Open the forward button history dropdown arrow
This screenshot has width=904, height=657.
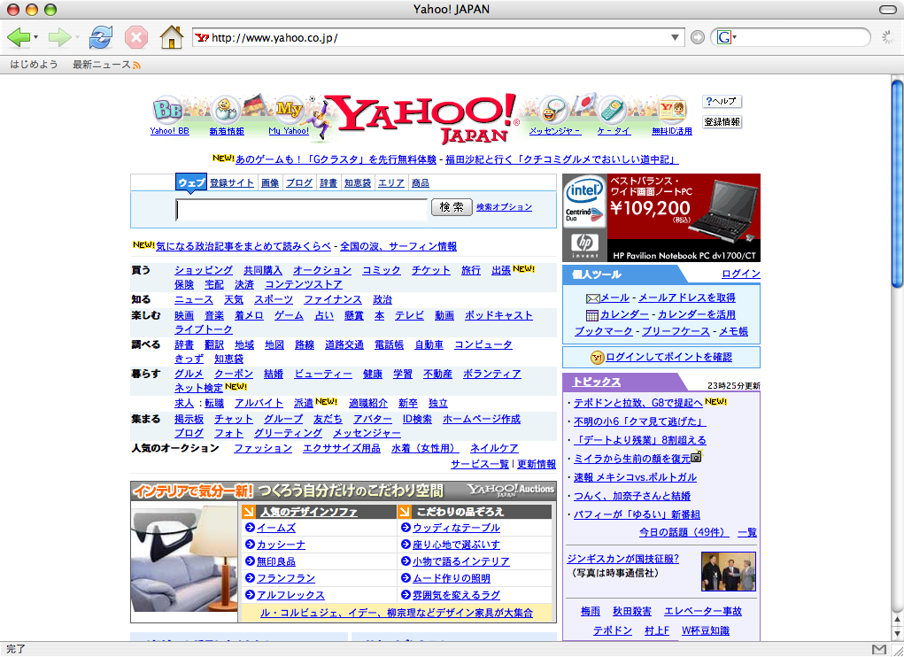pyautogui.click(x=77, y=37)
